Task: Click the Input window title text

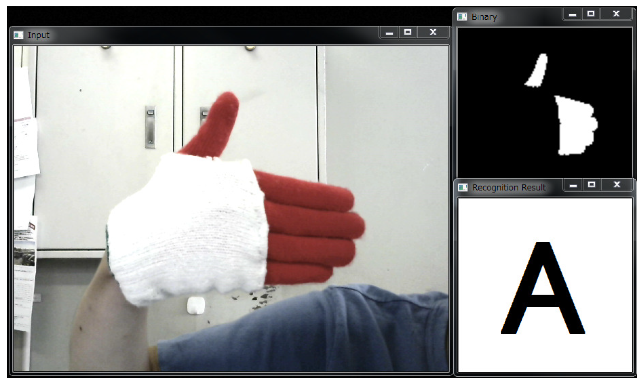Action: (x=38, y=35)
